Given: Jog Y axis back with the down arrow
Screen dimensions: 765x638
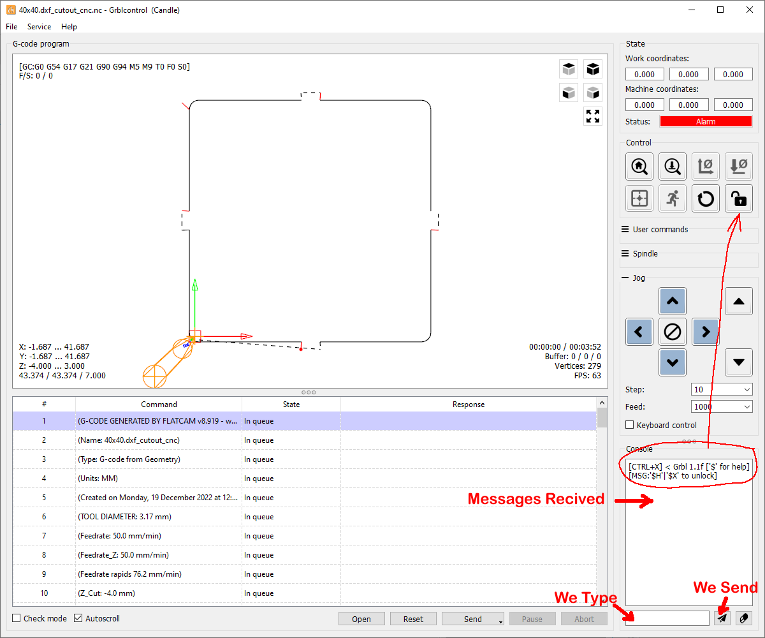Looking at the screenshot, I should tap(673, 362).
